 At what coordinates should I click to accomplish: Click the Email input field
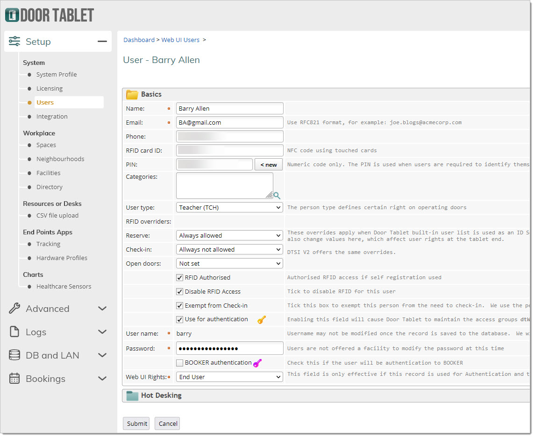pos(229,122)
